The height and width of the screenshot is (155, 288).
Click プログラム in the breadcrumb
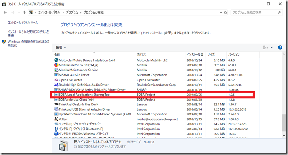(72, 12)
